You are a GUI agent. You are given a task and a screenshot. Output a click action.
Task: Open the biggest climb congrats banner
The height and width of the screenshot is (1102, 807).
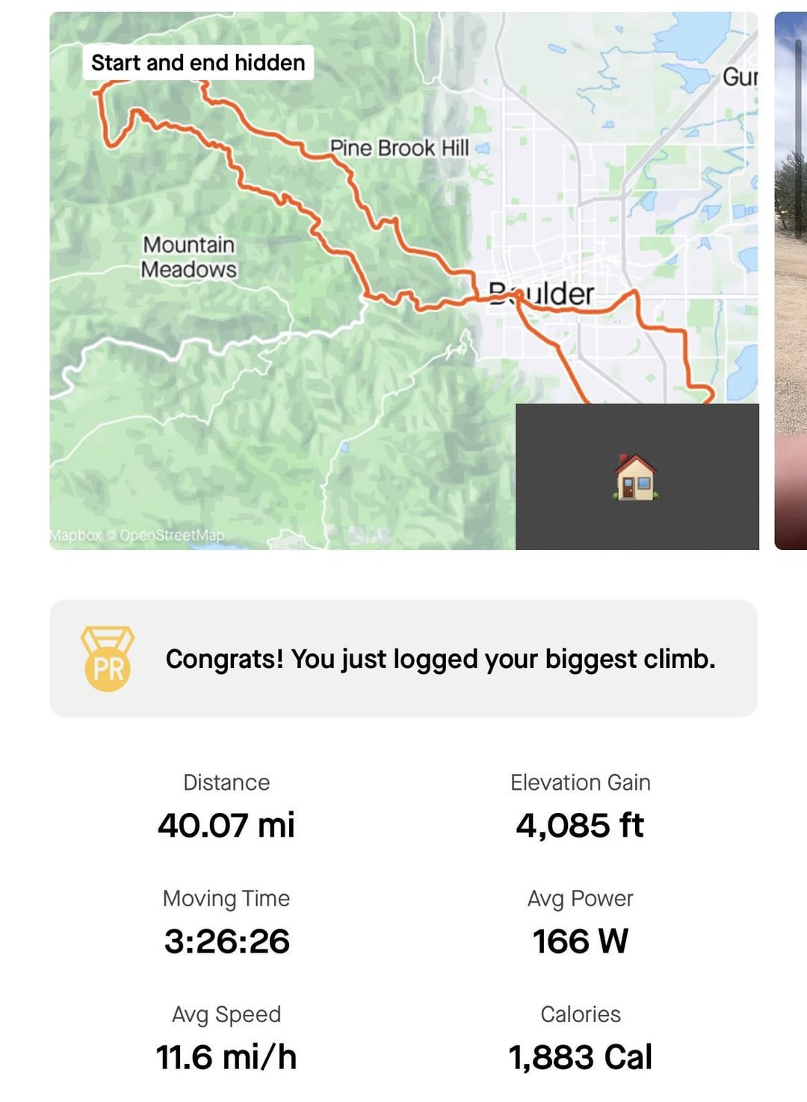(x=403, y=658)
